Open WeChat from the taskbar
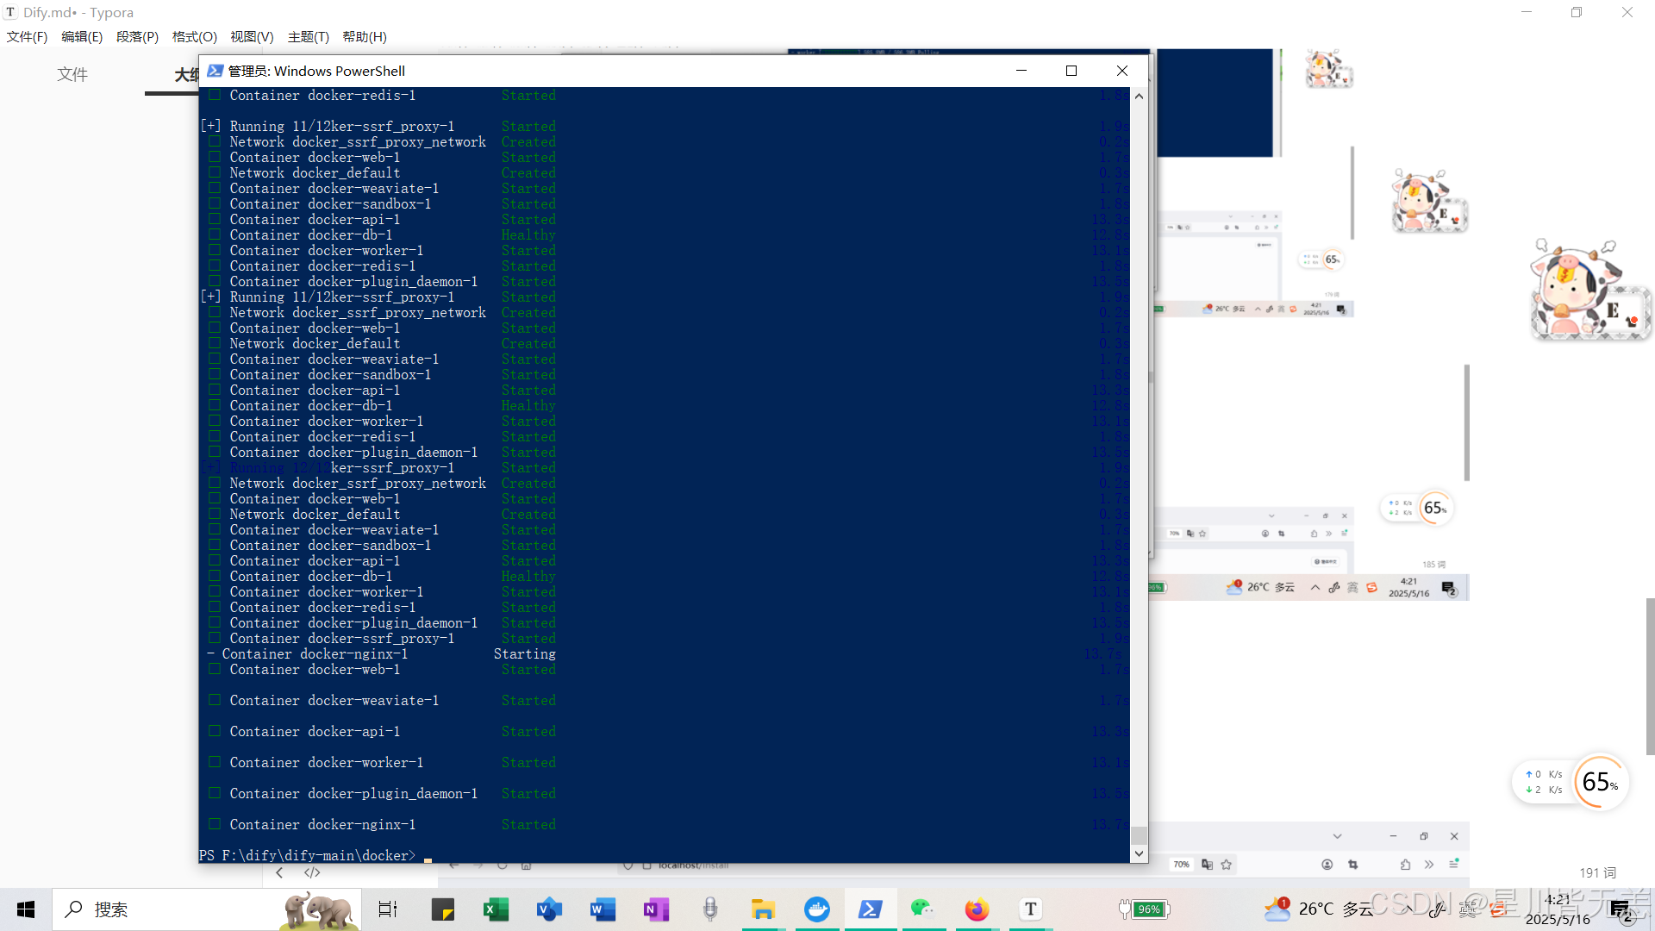The image size is (1655, 931). coord(922,909)
